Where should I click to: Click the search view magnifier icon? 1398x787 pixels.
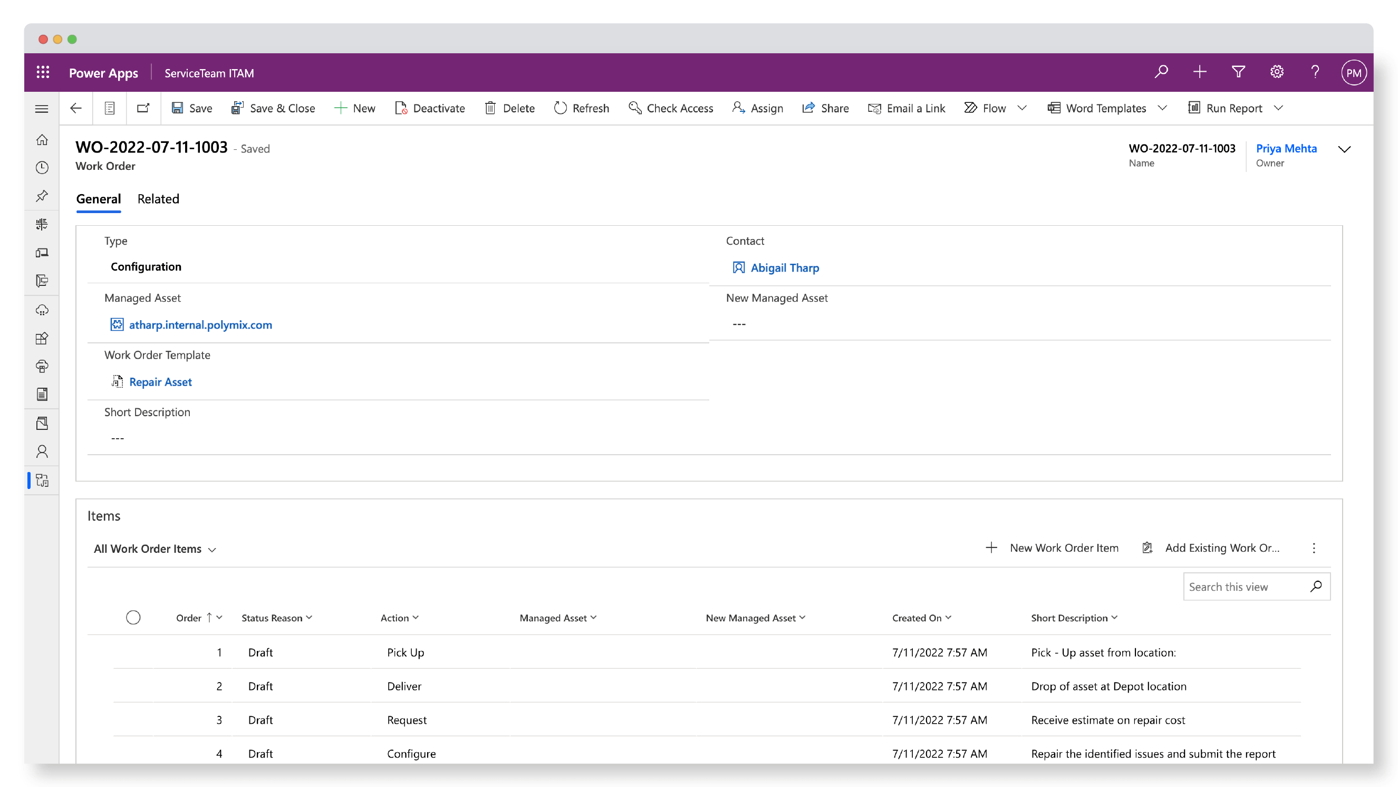[x=1316, y=587]
